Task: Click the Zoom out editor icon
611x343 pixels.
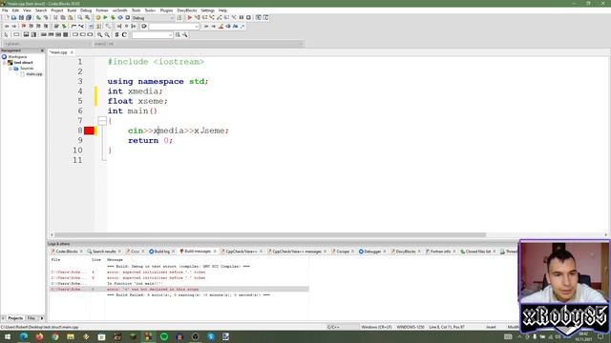Action: pyautogui.click(x=107, y=35)
